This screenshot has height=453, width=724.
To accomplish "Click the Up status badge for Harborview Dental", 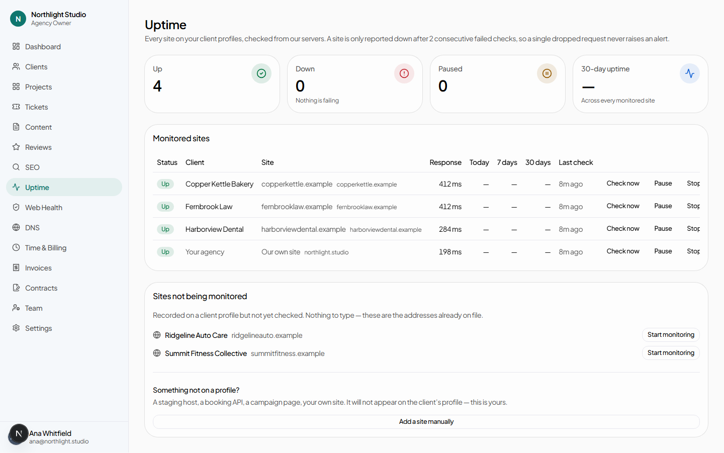I will pyautogui.click(x=165, y=229).
